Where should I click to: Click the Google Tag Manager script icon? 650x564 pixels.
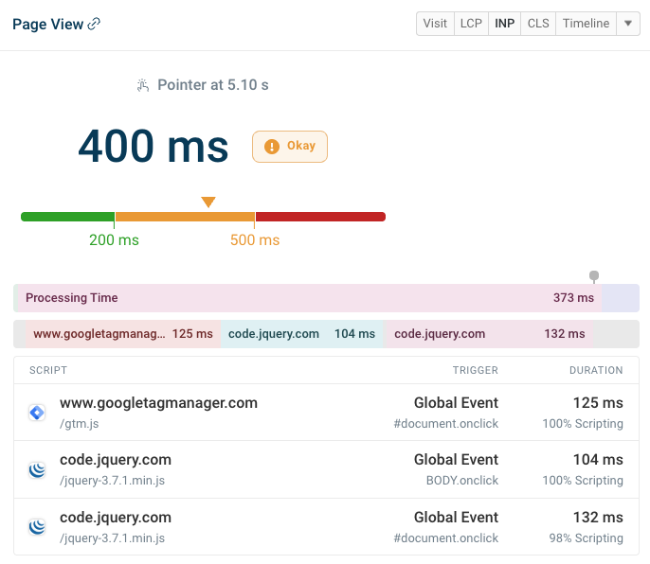[x=37, y=413]
